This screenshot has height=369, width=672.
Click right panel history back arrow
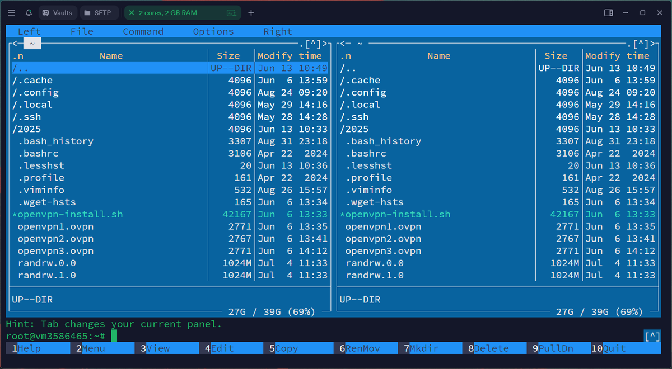point(343,44)
